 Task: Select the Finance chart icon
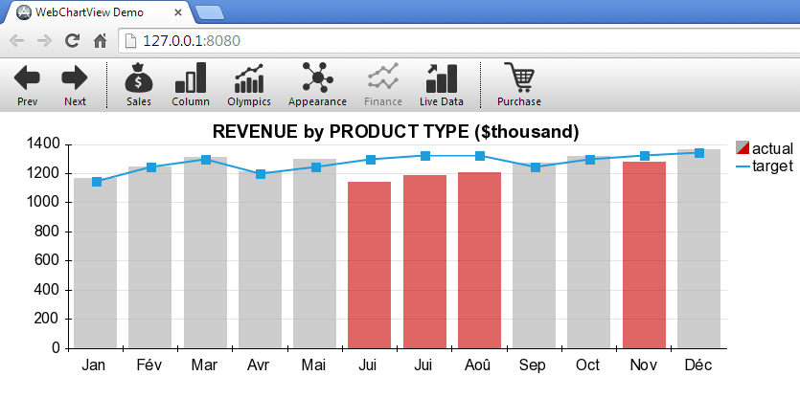[x=383, y=78]
